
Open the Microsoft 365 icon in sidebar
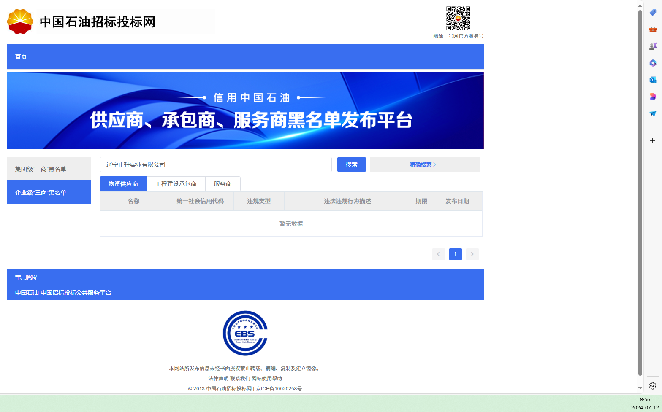pos(653,63)
